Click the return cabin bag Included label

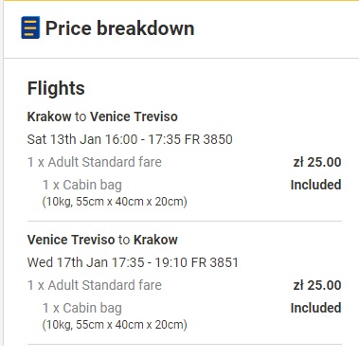tap(315, 308)
